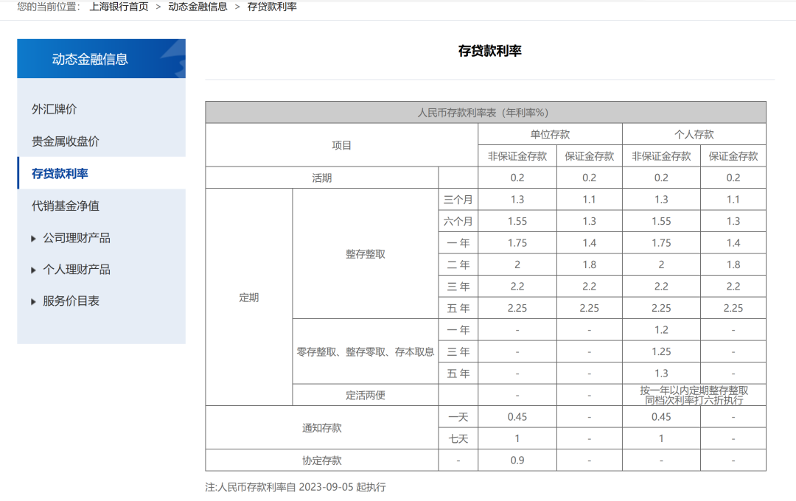The width and height of the screenshot is (796, 501).
Task: Select the 通知存款 row label
Action: click(x=321, y=428)
